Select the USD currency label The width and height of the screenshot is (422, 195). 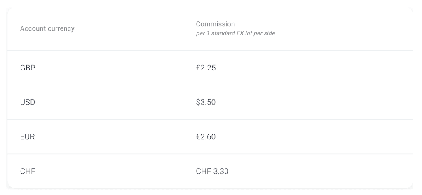[28, 102]
